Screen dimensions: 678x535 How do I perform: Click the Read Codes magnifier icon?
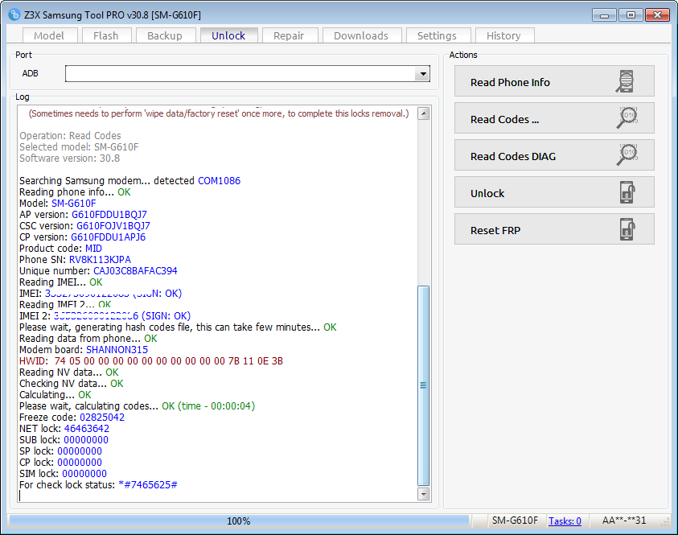click(627, 117)
